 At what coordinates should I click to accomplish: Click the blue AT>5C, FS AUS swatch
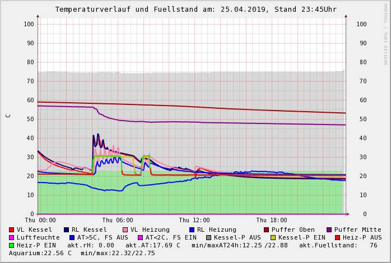72,237
